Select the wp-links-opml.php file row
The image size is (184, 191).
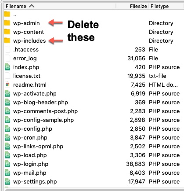click(x=94, y=146)
